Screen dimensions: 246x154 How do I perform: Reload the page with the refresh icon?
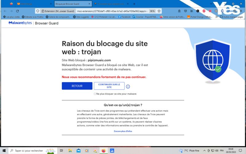click(18, 11)
